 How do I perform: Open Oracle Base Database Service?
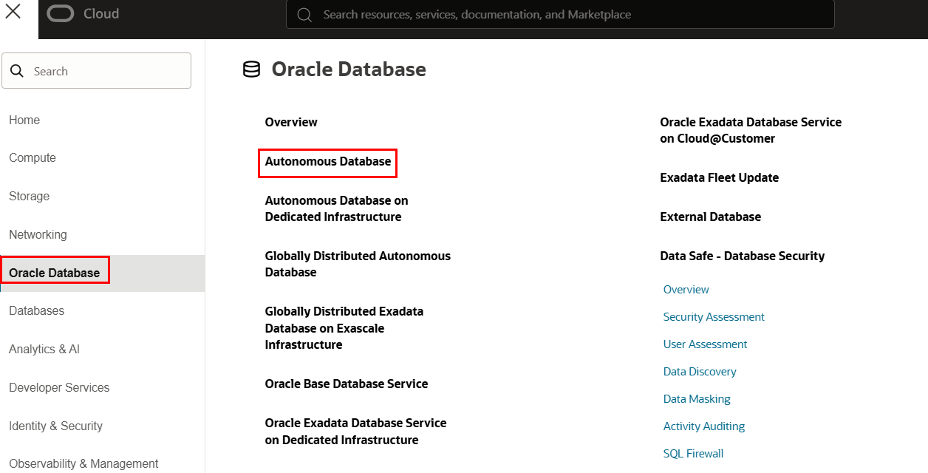click(x=347, y=384)
